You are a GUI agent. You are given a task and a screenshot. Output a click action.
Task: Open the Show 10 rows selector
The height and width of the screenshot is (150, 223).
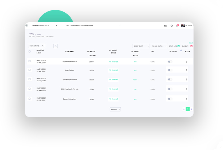click(115, 109)
